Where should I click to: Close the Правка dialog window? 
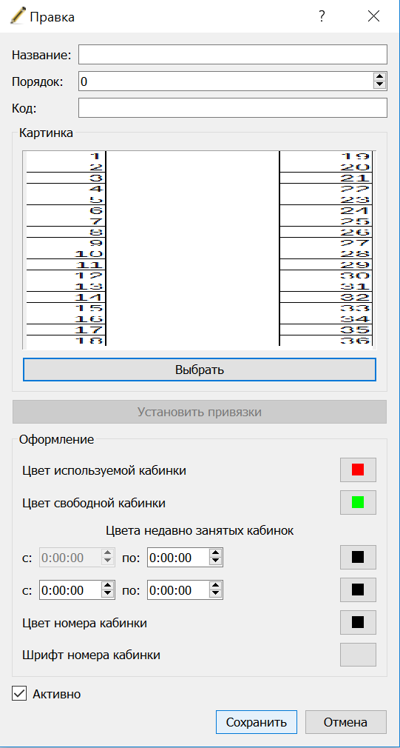point(374,17)
